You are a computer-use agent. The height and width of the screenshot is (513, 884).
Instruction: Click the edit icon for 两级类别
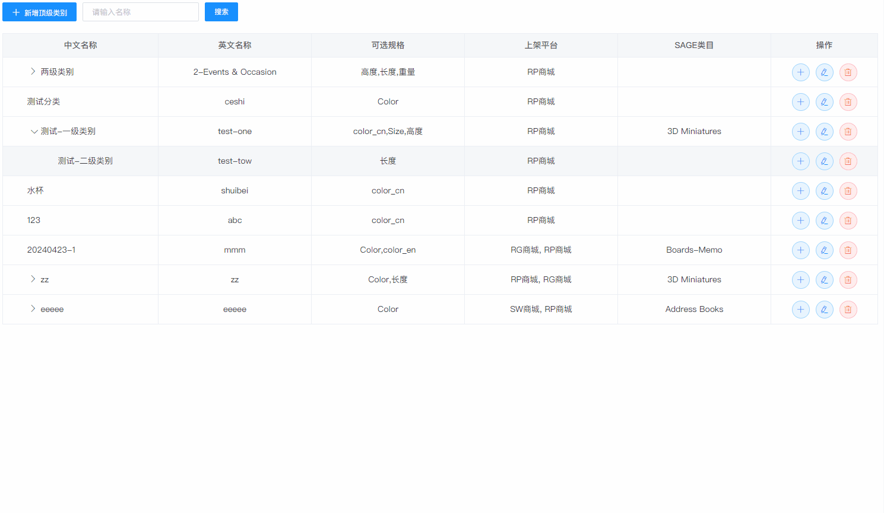coord(824,72)
